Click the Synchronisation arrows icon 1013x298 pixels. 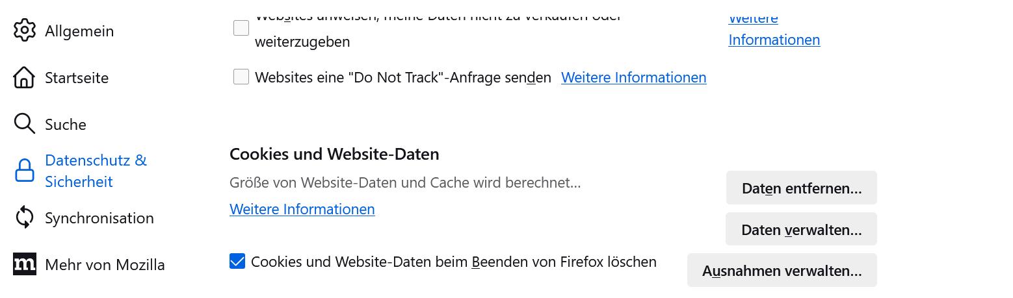pos(25,217)
